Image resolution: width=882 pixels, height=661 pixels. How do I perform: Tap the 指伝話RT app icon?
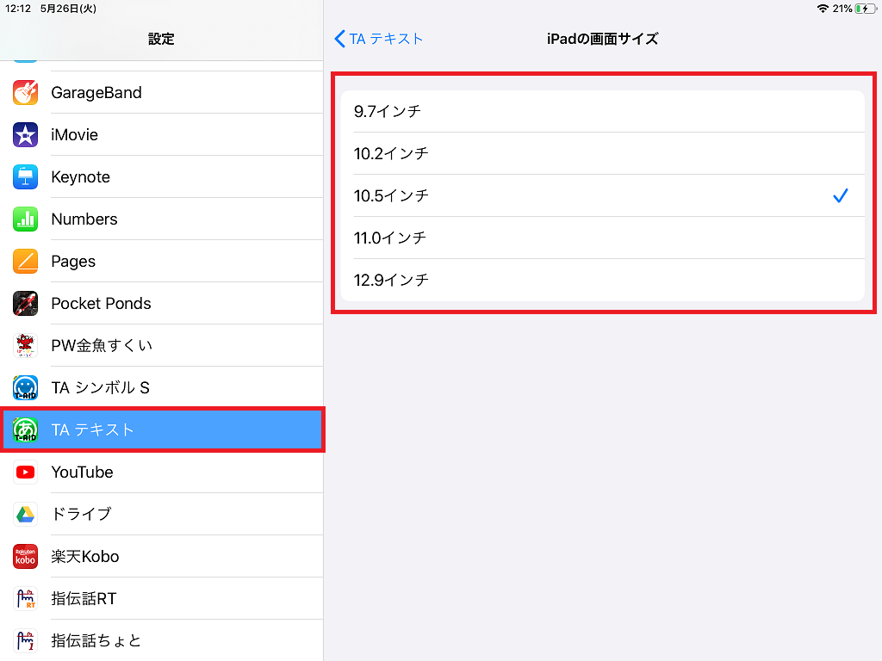click(x=25, y=599)
